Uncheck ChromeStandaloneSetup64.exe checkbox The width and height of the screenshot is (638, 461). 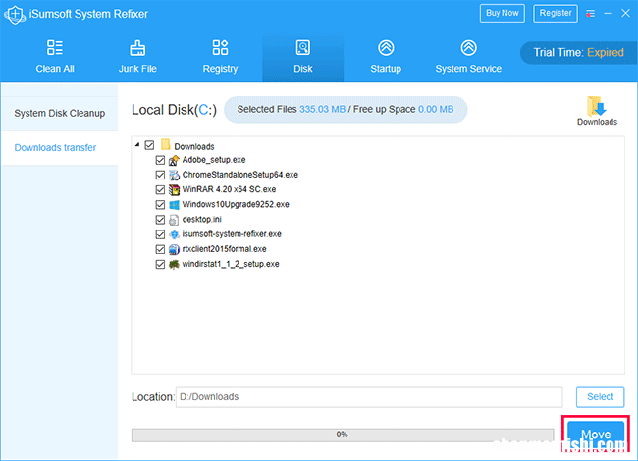click(160, 176)
